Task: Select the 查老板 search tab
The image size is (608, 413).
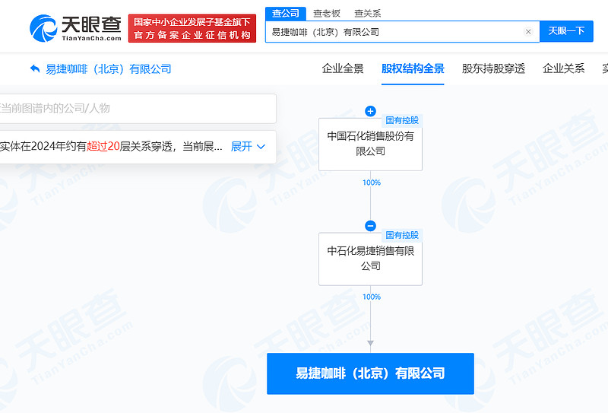Action: pos(327,14)
